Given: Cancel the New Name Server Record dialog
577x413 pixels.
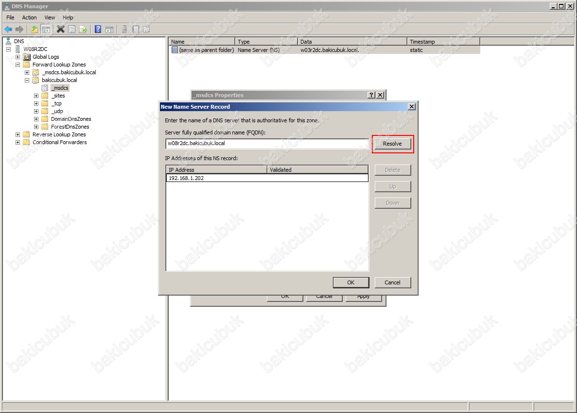Looking at the screenshot, I should click(x=392, y=282).
